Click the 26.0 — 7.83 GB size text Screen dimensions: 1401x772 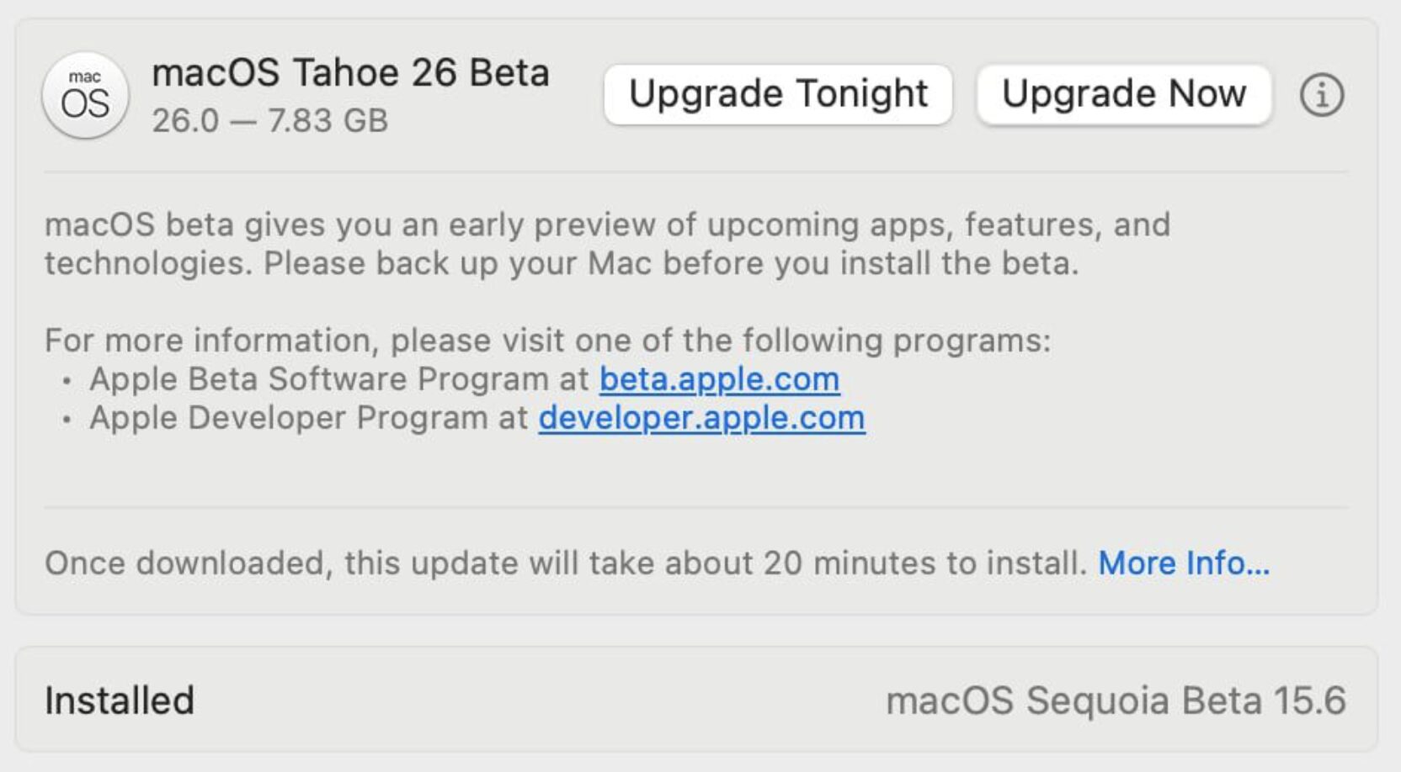(269, 120)
